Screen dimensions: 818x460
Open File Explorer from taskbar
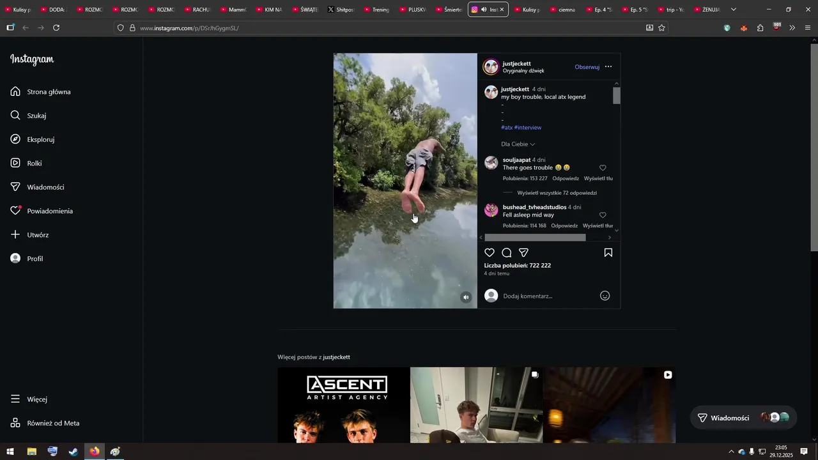point(31,452)
